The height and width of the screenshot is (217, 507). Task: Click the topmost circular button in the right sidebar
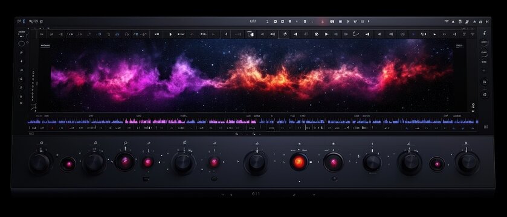484,42
